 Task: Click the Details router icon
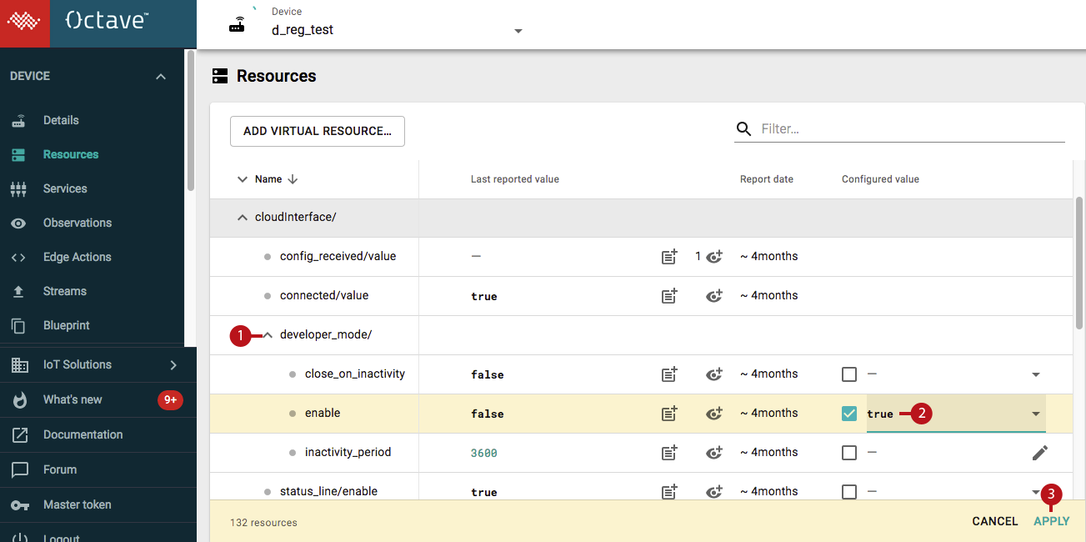click(x=18, y=120)
